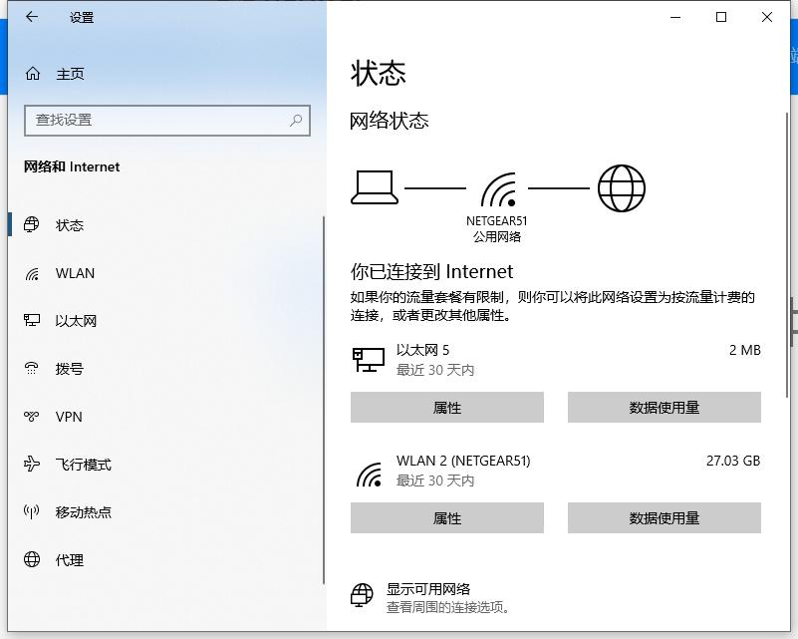Click the 以太网 monitor icon in sidebar
Image resolution: width=798 pixels, height=639 pixels.
33,321
